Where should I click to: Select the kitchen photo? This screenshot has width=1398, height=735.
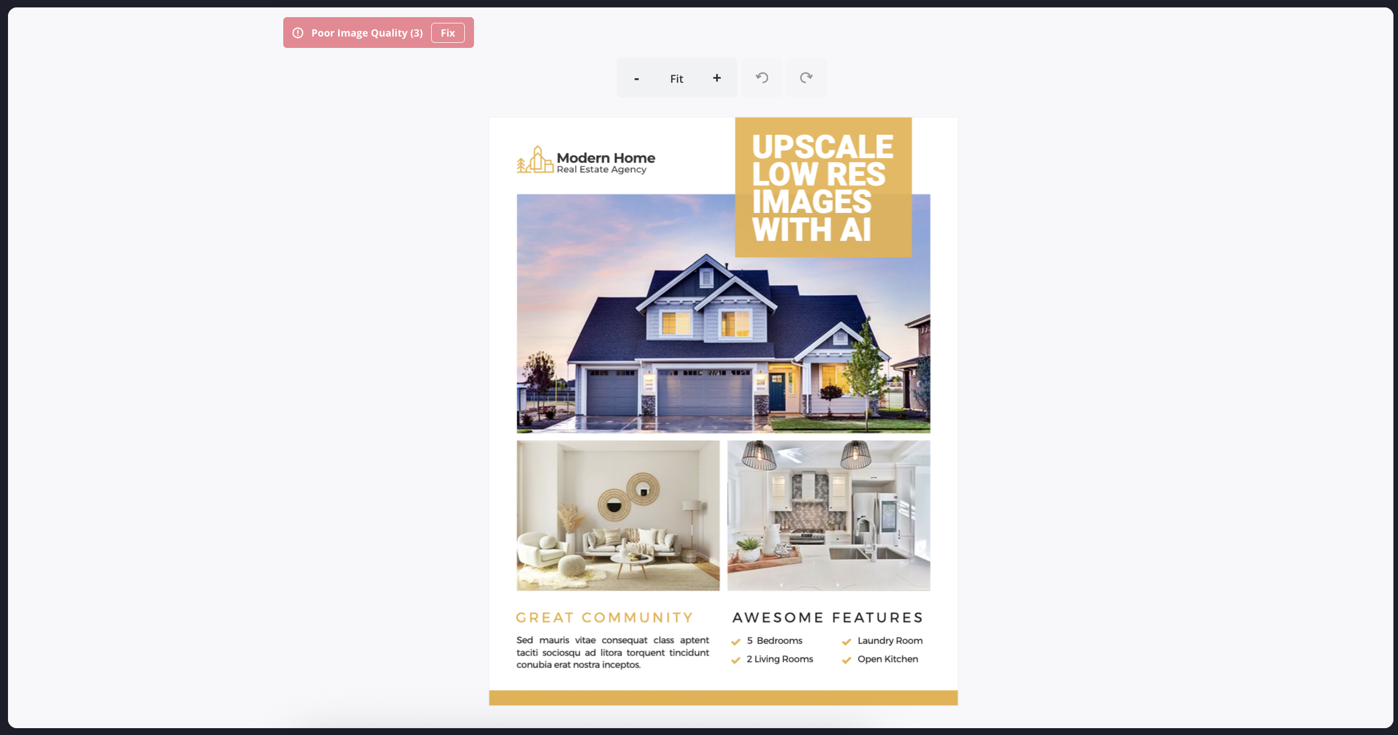coord(828,515)
